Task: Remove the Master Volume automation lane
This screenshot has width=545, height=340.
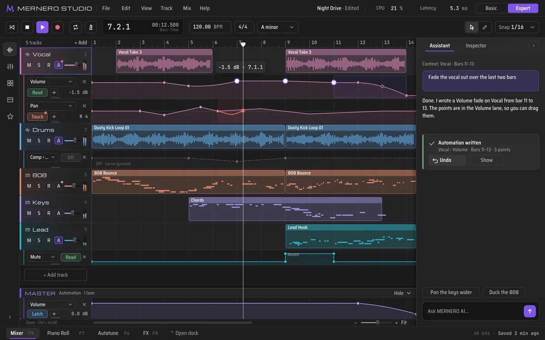Action: (x=84, y=305)
